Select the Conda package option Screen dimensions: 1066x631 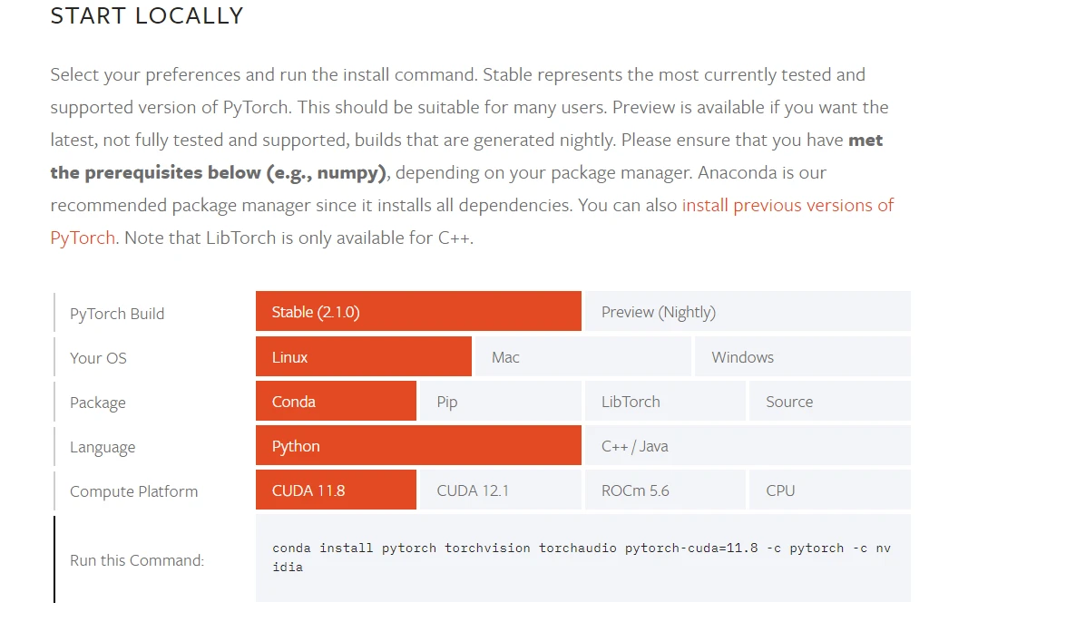click(336, 402)
